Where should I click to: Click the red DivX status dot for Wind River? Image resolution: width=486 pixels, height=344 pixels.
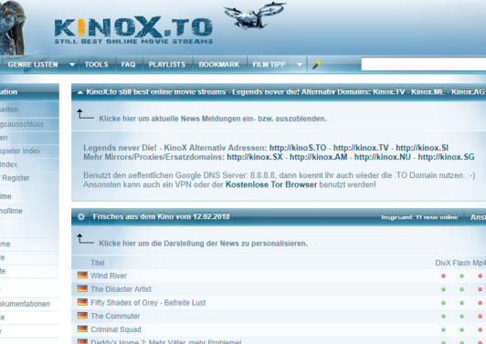443,276
